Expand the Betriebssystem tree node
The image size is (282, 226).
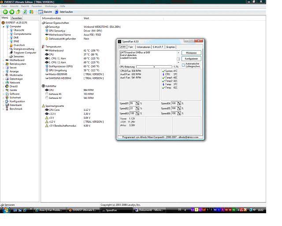4,64
